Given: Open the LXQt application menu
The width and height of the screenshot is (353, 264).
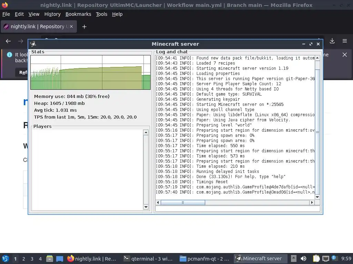Looking at the screenshot, I should [x=6, y=258].
